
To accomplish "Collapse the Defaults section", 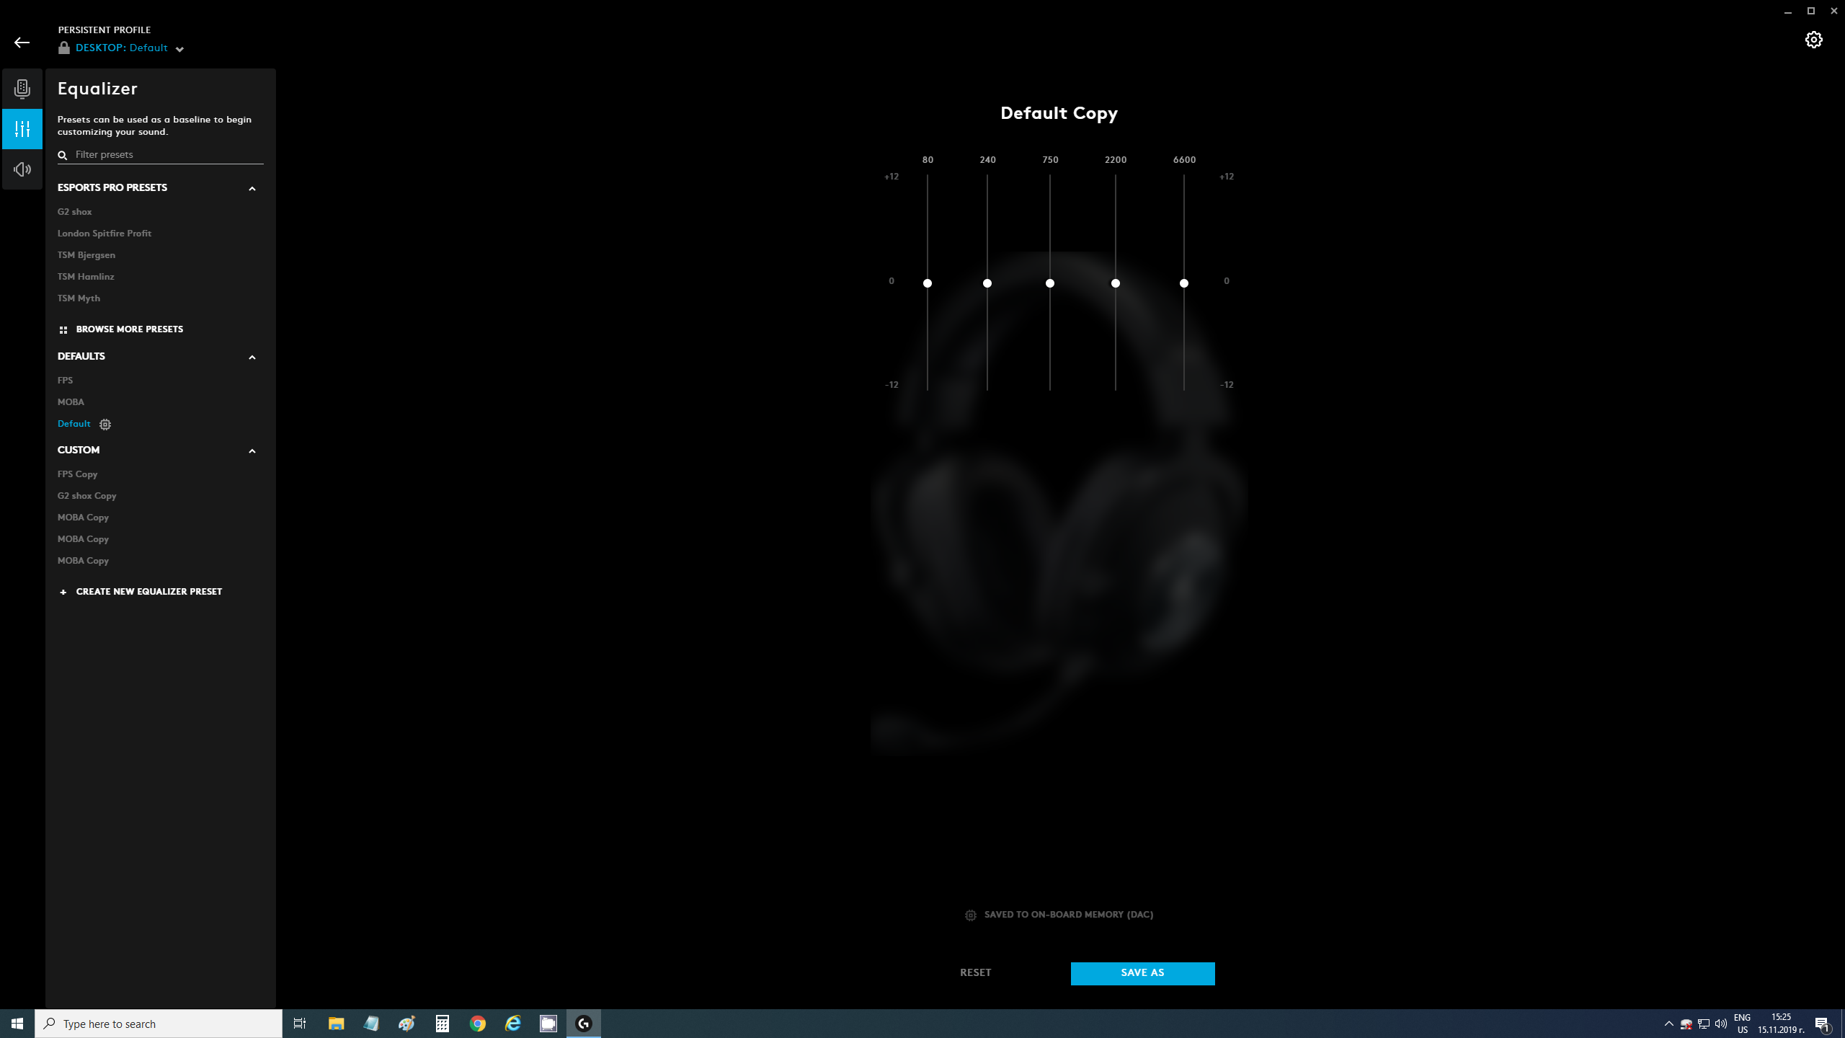I will tap(252, 357).
